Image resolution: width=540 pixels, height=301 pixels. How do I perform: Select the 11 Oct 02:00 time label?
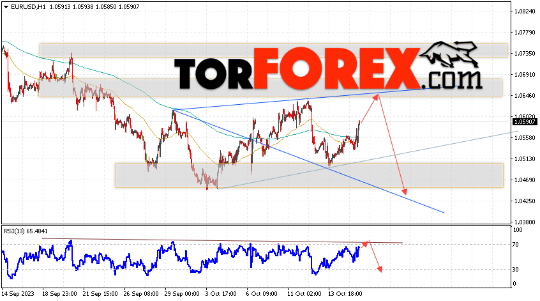304,294
